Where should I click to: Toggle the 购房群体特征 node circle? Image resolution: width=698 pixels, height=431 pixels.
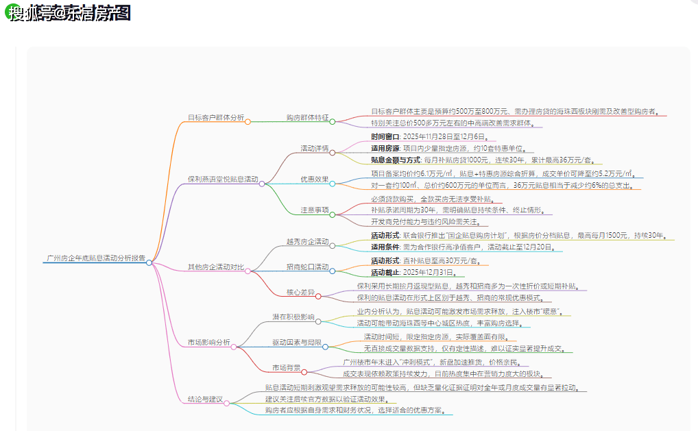[333, 122]
